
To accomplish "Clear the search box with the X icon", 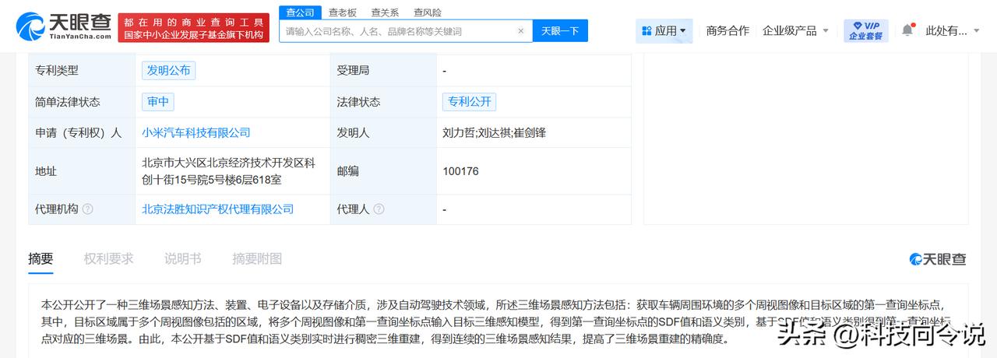I will click(x=521, y=31).
